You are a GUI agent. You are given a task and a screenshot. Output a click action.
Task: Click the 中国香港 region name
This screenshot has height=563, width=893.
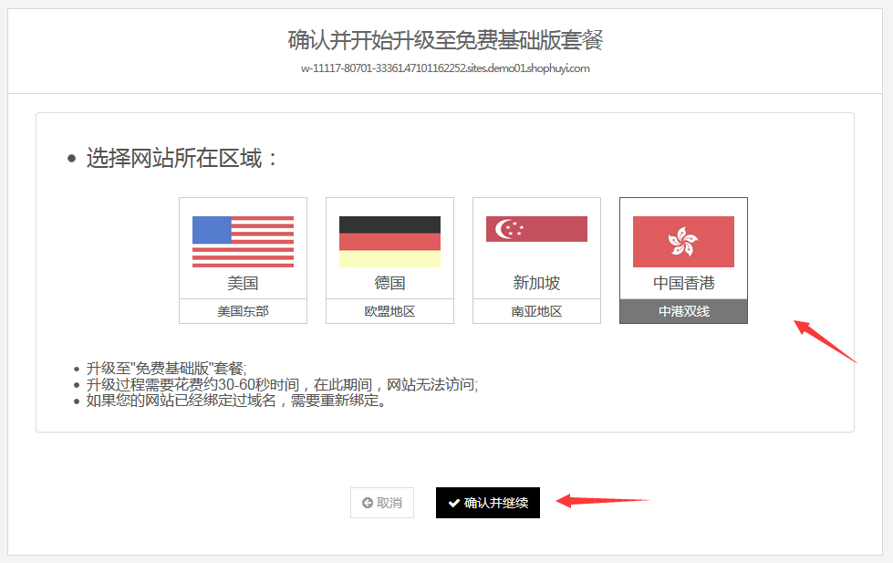coord(683,283)
